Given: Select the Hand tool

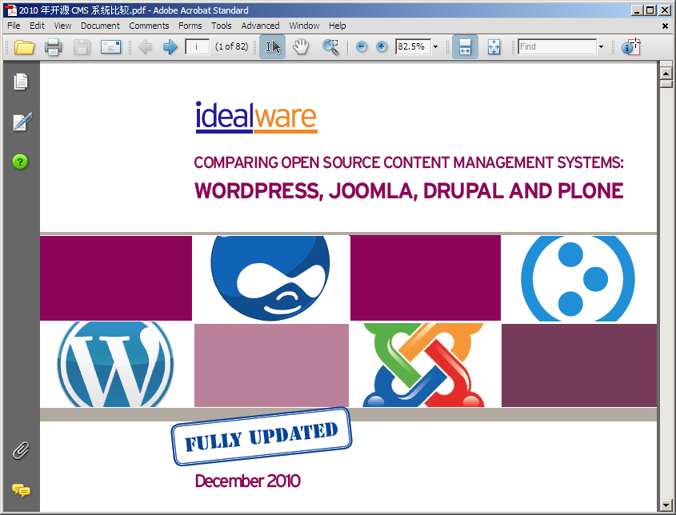Looking at the screenshot, I should [x=301, y=47].
